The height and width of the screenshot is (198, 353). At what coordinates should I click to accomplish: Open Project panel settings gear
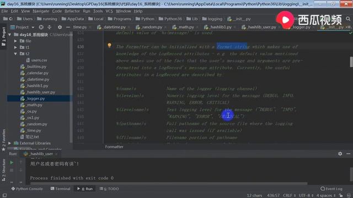tap(60, 27)
